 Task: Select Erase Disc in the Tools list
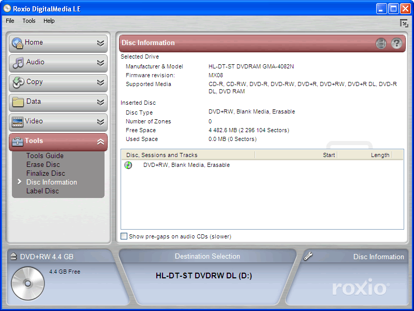43,164
